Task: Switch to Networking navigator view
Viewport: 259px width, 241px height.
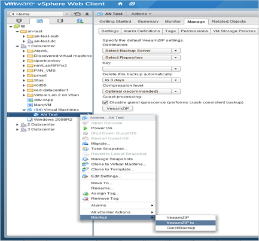Action: pyautogui.click(x=80, y=21)
